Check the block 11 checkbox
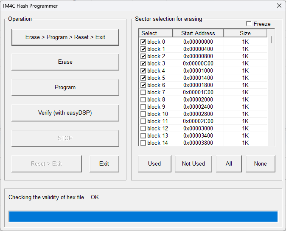The width and height of the screenshot is (286, 231). pyautogui.click(x=143, y=121)
